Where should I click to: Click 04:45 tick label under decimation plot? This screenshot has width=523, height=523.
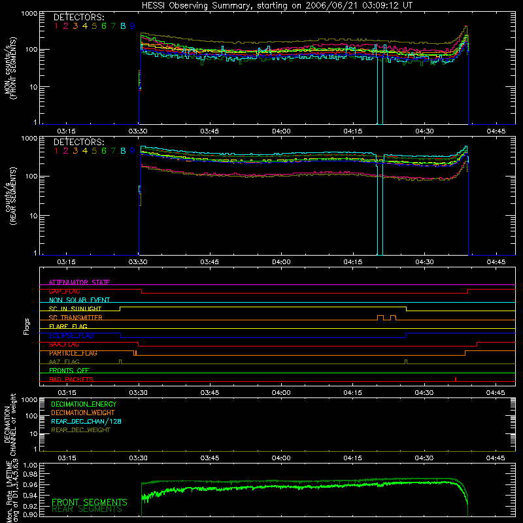click(x=496, y=458)
